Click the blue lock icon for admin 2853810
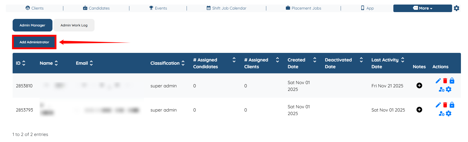468x142 pixels. [452, 81]
